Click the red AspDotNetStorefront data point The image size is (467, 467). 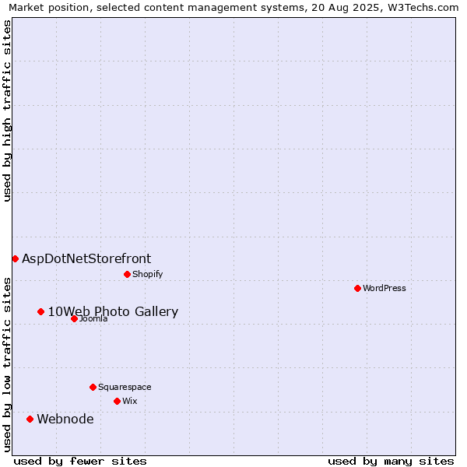coord(16,259)
